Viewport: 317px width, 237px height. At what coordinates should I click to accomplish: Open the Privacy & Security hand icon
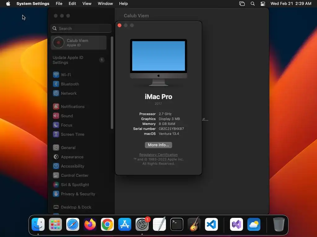pyautogui.click(x=56, y=194)
